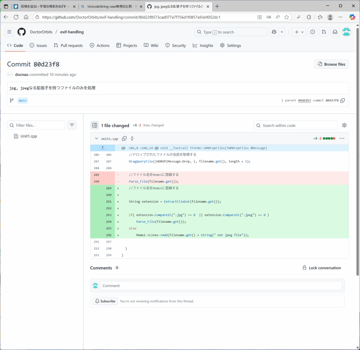Viewport: 360px width, 350px height.
Task: Copy the Unit1.cpp file path
Action: pos(124,139)
